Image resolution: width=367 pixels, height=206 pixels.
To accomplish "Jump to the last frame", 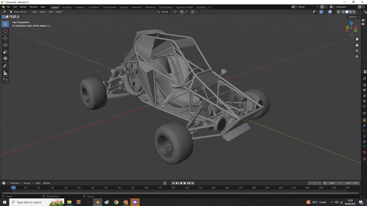I will coord(192,183).
